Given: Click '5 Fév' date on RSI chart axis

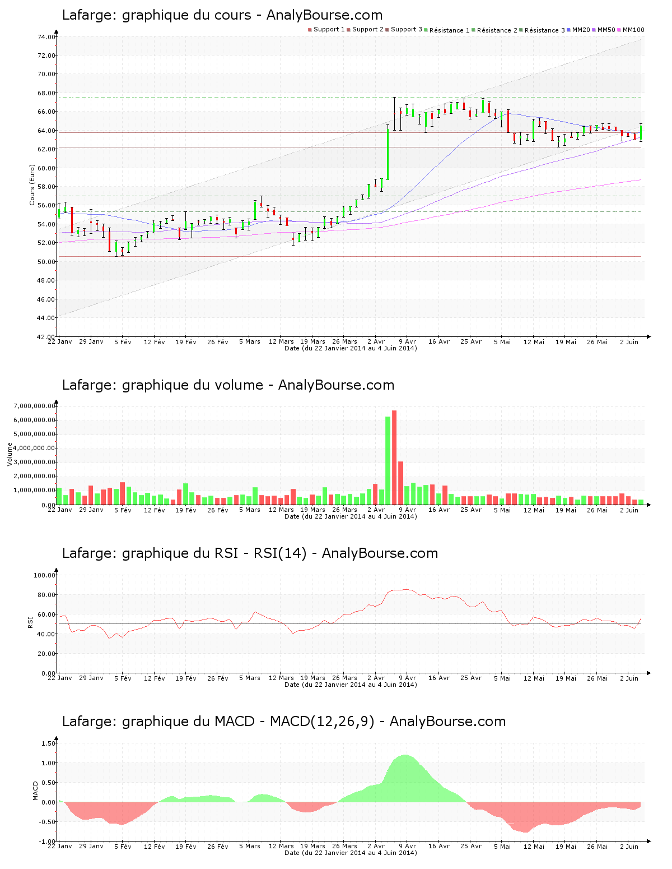Looking at the screenshot, I should (123, 678).
